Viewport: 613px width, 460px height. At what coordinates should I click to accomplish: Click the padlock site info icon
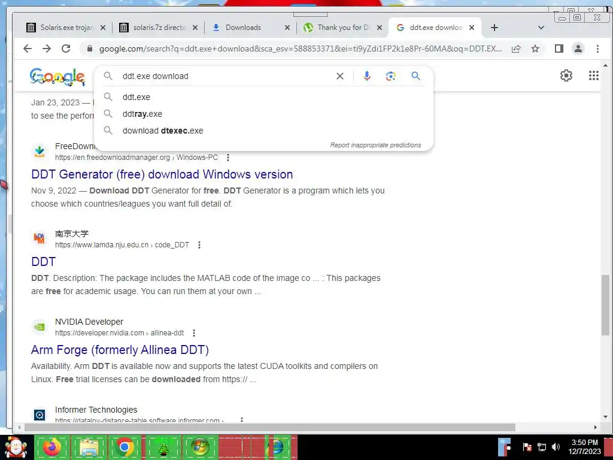click(90, 49)
